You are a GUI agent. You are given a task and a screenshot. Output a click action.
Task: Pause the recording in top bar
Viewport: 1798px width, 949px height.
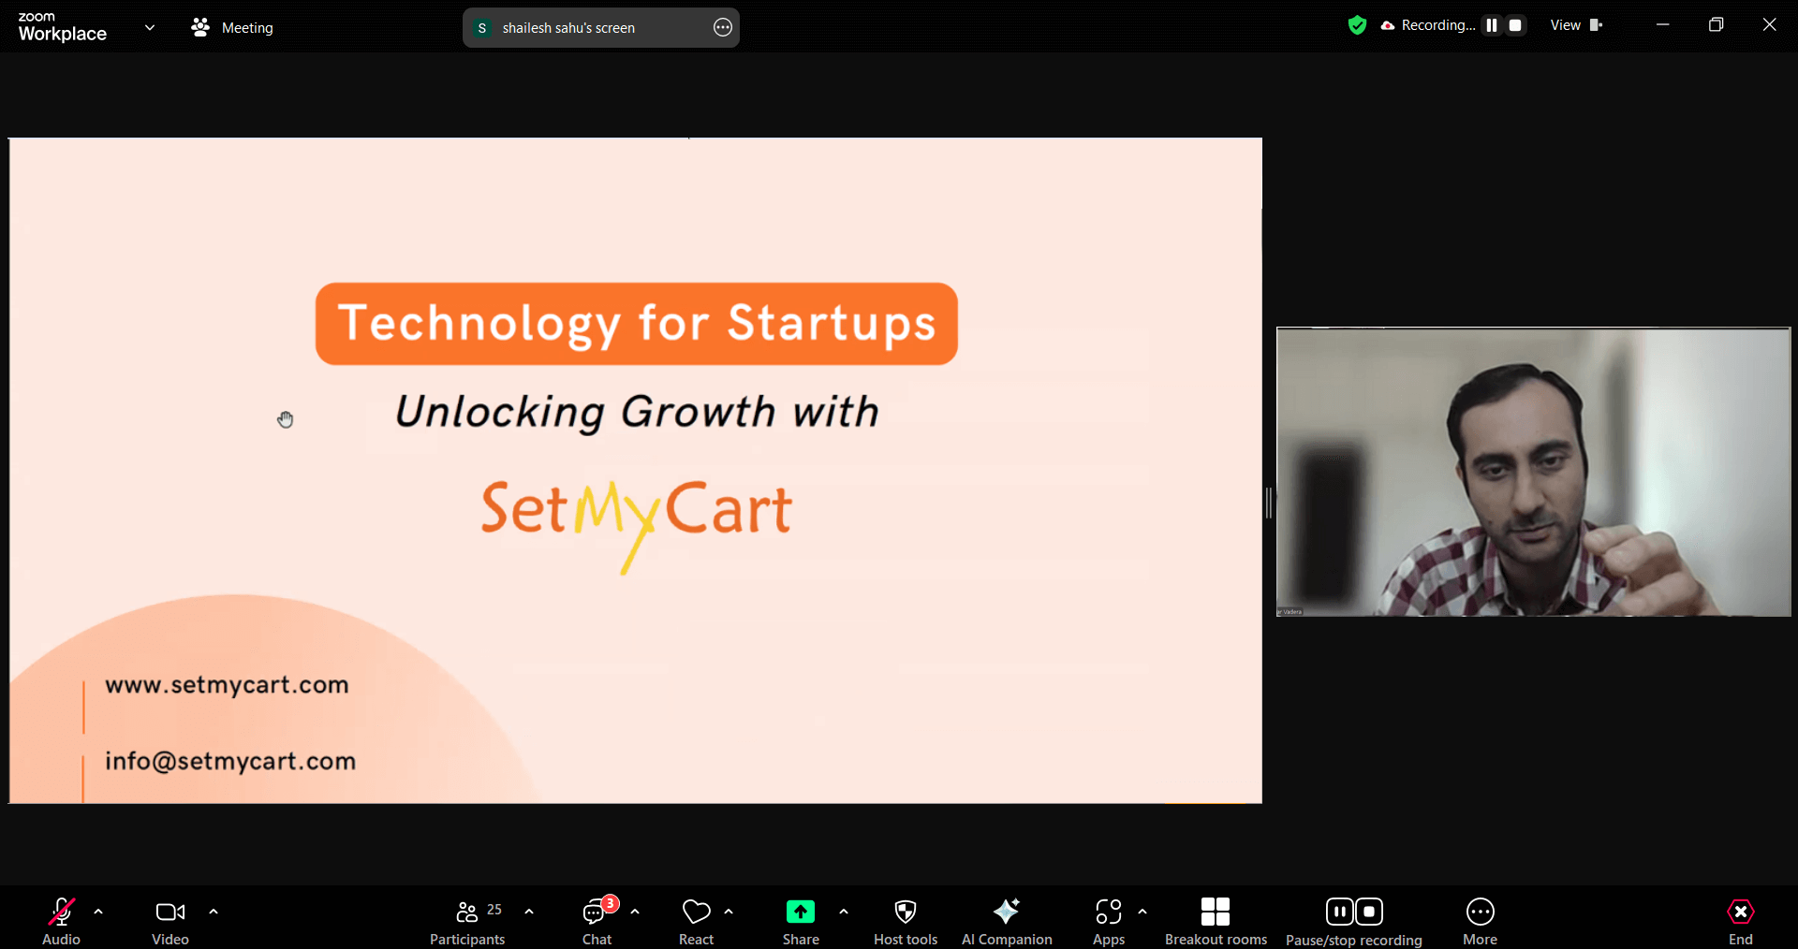pos(1492,25)
